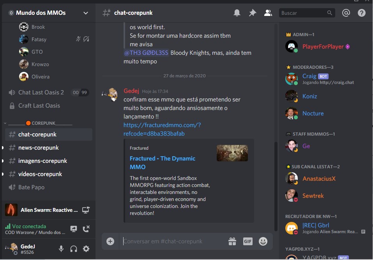Click PlayerForPlayer boost gem icon
The width and height of the screenshot is (373, 260).
(348, 47)
